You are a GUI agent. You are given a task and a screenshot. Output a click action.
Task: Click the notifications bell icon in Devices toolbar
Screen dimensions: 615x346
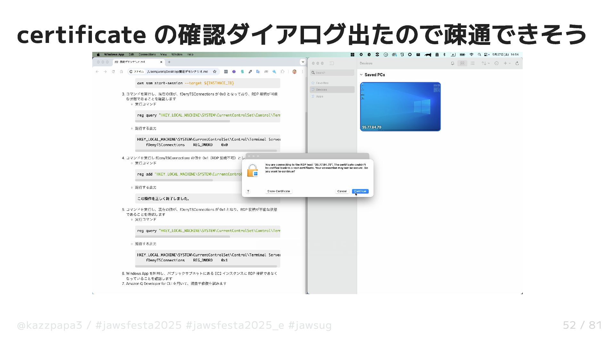pyautogui.click(x=453, y=63)
